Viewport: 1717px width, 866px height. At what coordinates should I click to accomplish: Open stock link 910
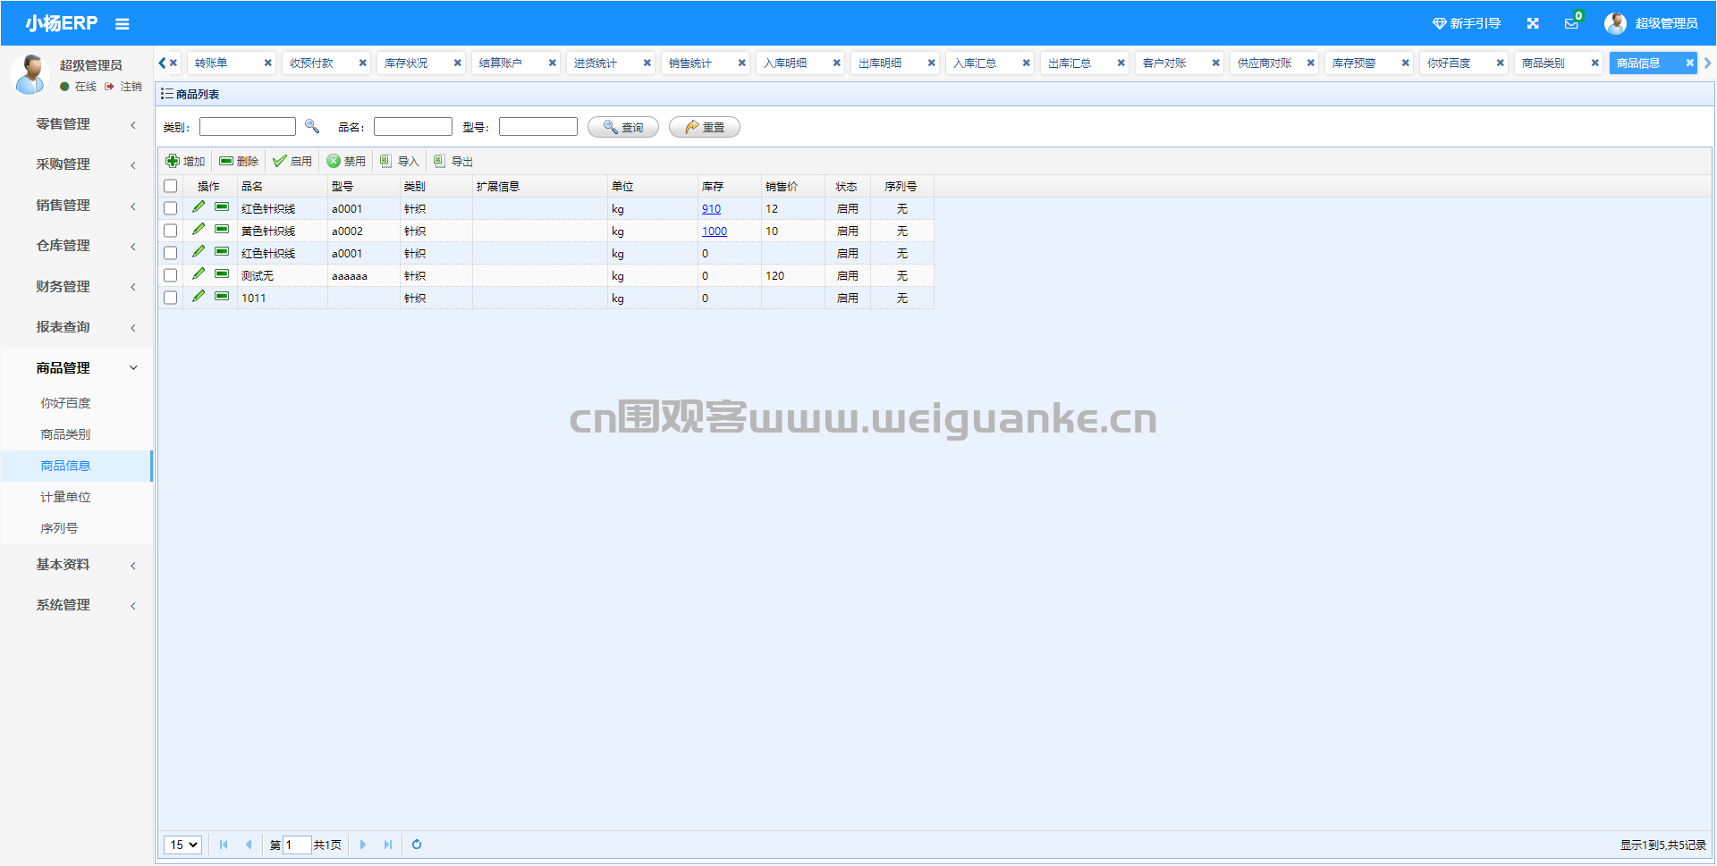click(711, 209)
